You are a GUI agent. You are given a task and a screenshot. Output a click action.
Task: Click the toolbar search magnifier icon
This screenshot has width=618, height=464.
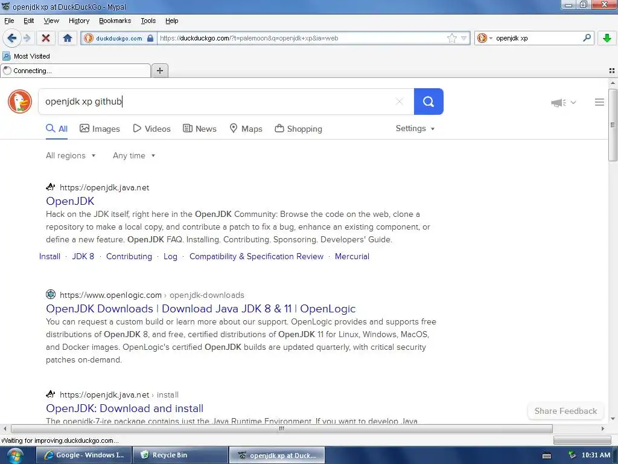pyautogui.click(x=587, y=38)
